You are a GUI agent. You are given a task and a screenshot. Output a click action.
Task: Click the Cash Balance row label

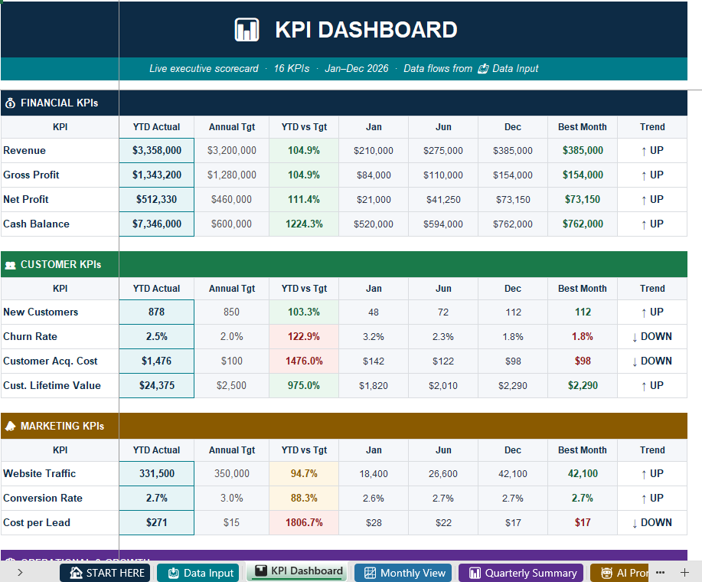click(60, 224)
